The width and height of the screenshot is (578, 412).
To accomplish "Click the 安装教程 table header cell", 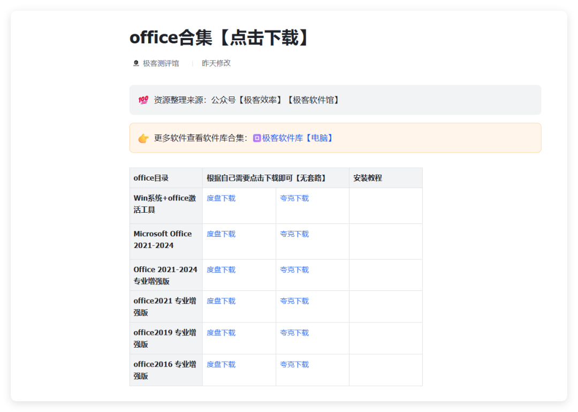I will [x=385, y=178].
